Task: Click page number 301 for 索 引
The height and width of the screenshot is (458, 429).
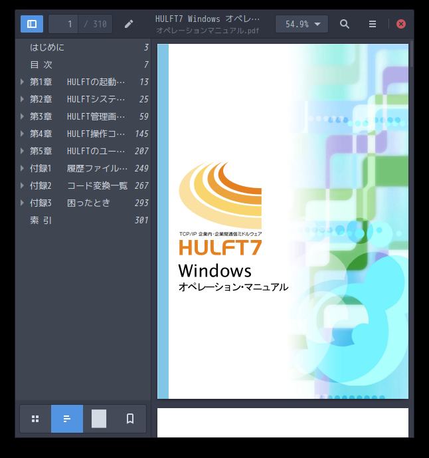Action: pos(142,220)
